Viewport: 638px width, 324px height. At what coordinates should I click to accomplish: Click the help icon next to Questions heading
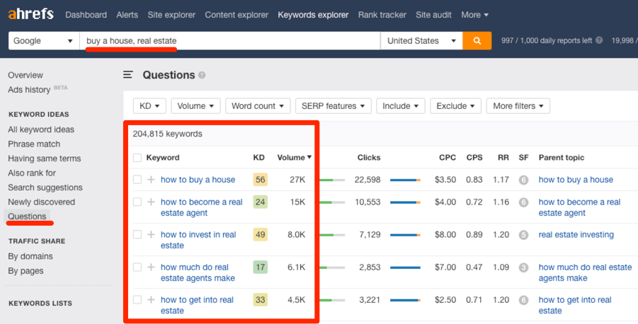(x=202, y=75)
